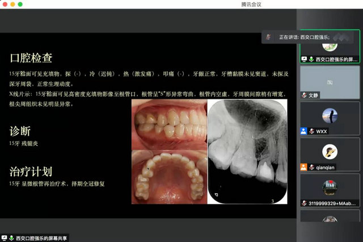Click the X线片示 findings paragraph
Viewport: 363px width, 242px height.
pyautogui.click(x=148, y=99)
